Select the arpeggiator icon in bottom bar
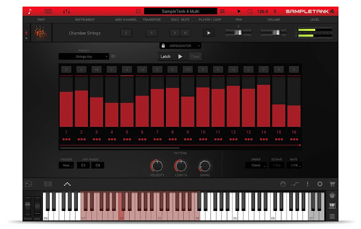The image size is (361, 229). pos(67,184)
